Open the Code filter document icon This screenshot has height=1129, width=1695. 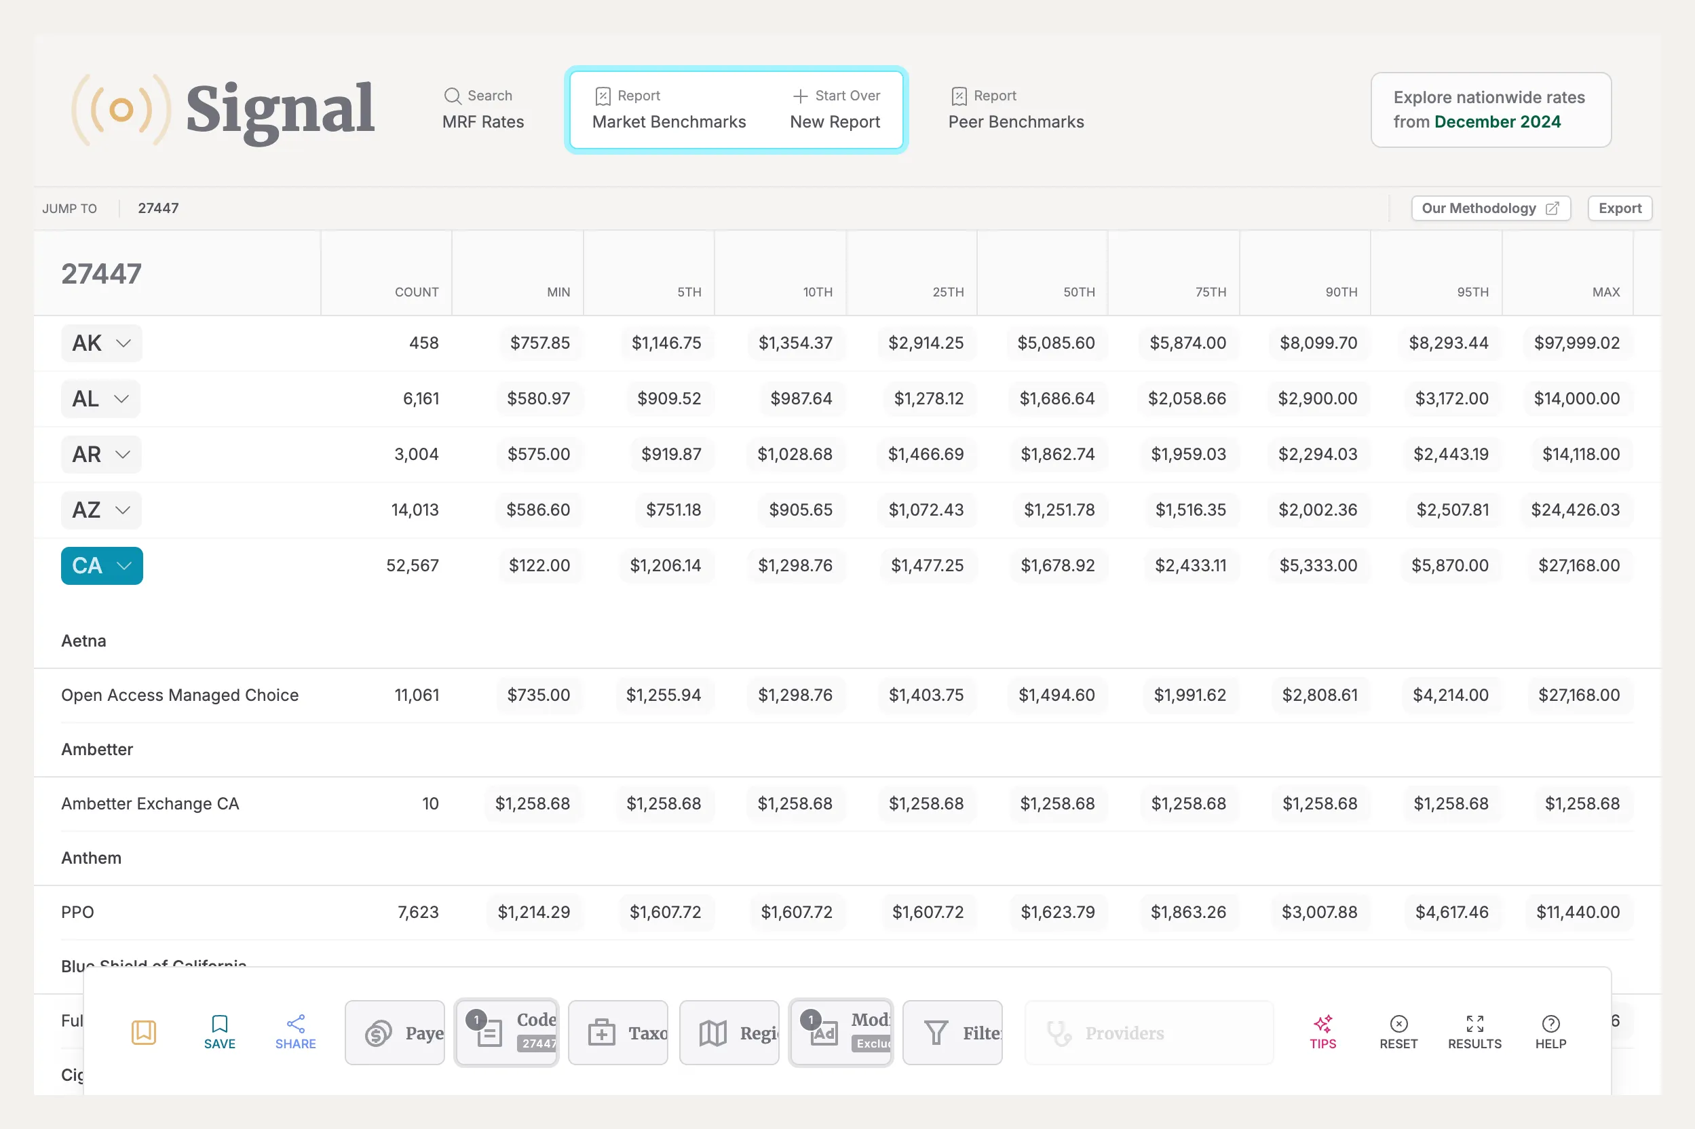tap(489, 1033)
